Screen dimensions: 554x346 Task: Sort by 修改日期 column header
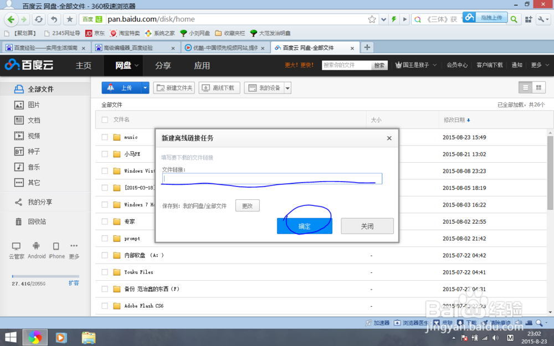click(457, 120)
